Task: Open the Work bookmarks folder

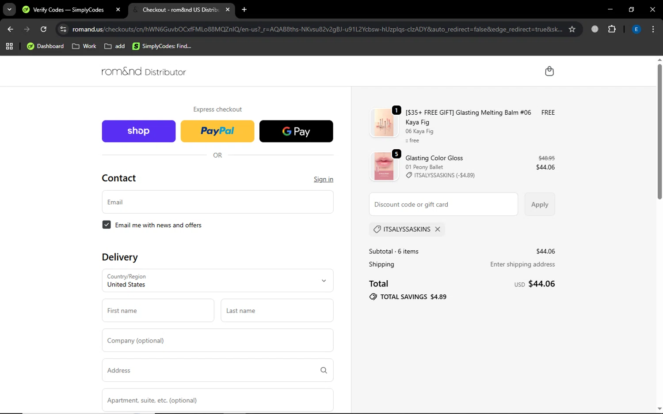Action: coord(84,46)
